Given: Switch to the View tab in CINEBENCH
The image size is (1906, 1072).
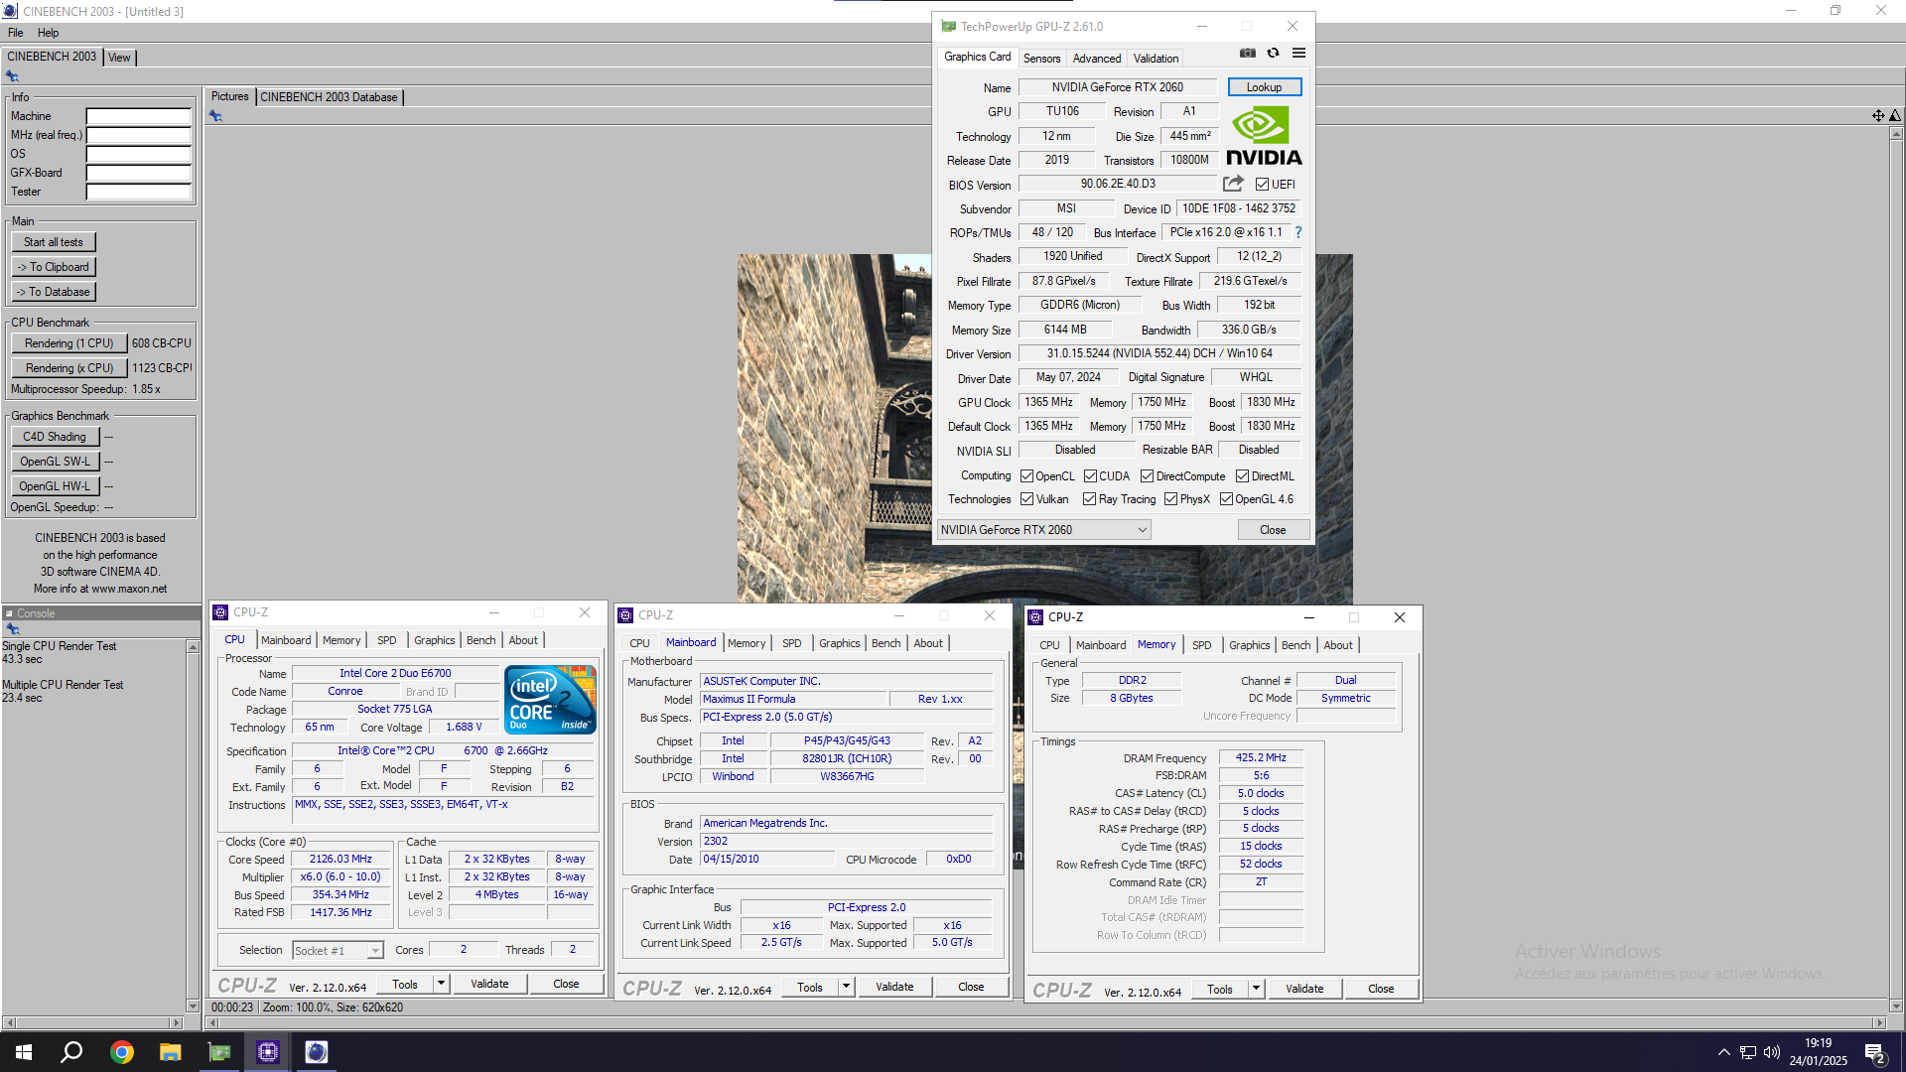Looking at the screenshot, I should click(x=119, y=58).
